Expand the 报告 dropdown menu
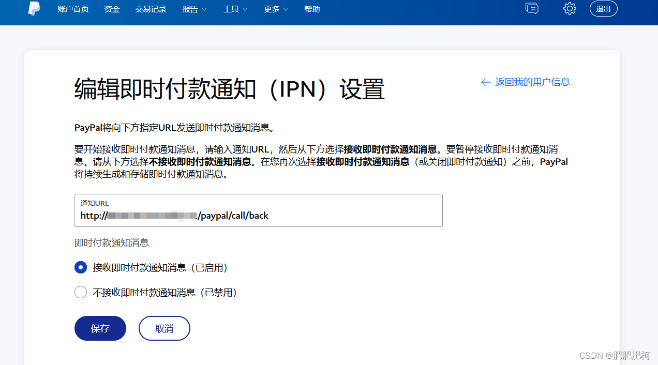Screen dimensions: 658x365 pyautogui.click(x=195, y=9)
